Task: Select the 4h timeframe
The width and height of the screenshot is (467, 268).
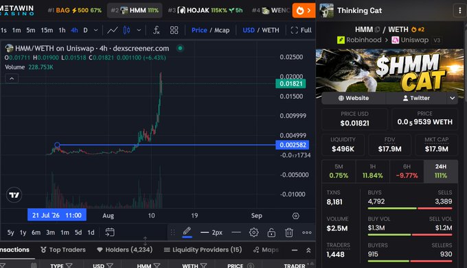Action: [74, 30]
